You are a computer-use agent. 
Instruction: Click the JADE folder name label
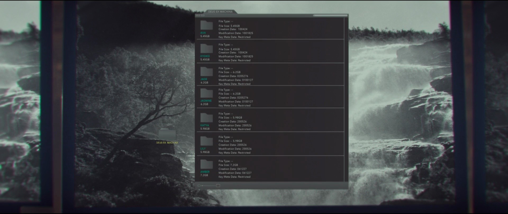(204, 79)
